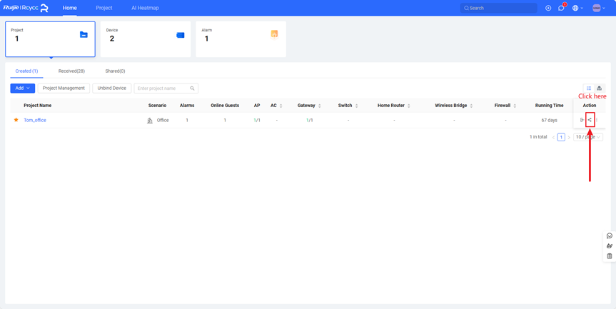
Task: Click the share icon for Tom_office
Action: pos(590,120)
